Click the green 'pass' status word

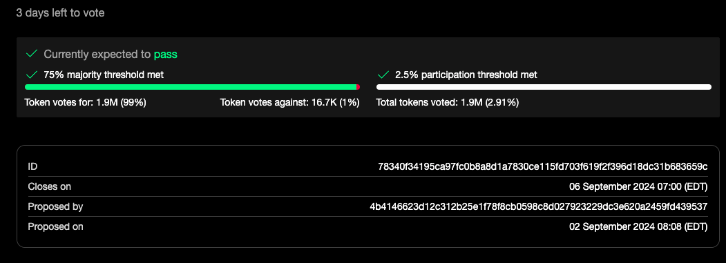(166, 55)
